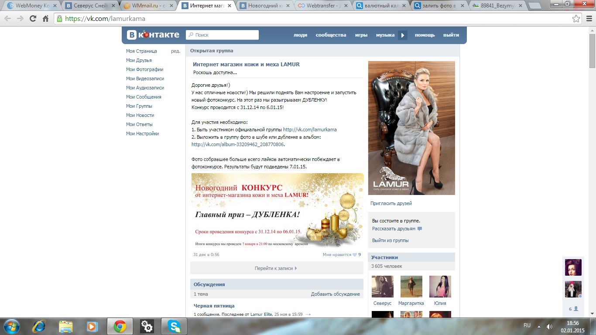Open Черная пятница discussion

214,306
